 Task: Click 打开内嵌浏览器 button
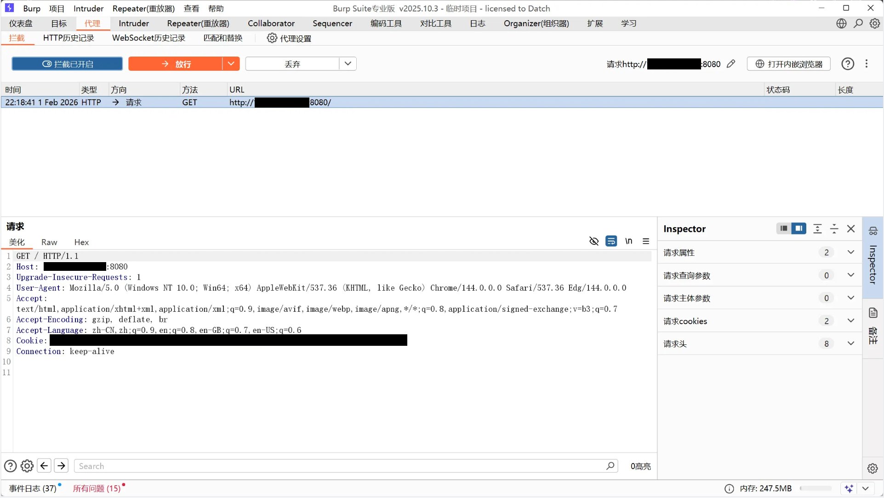click(789, 64)
